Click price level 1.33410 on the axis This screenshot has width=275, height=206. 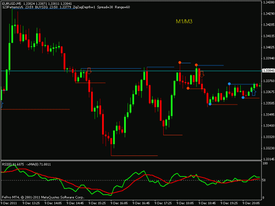(x=268, y=126)
